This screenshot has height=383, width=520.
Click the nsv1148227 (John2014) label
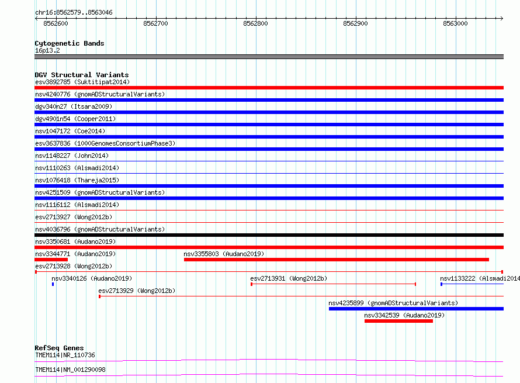click(72, 156)
